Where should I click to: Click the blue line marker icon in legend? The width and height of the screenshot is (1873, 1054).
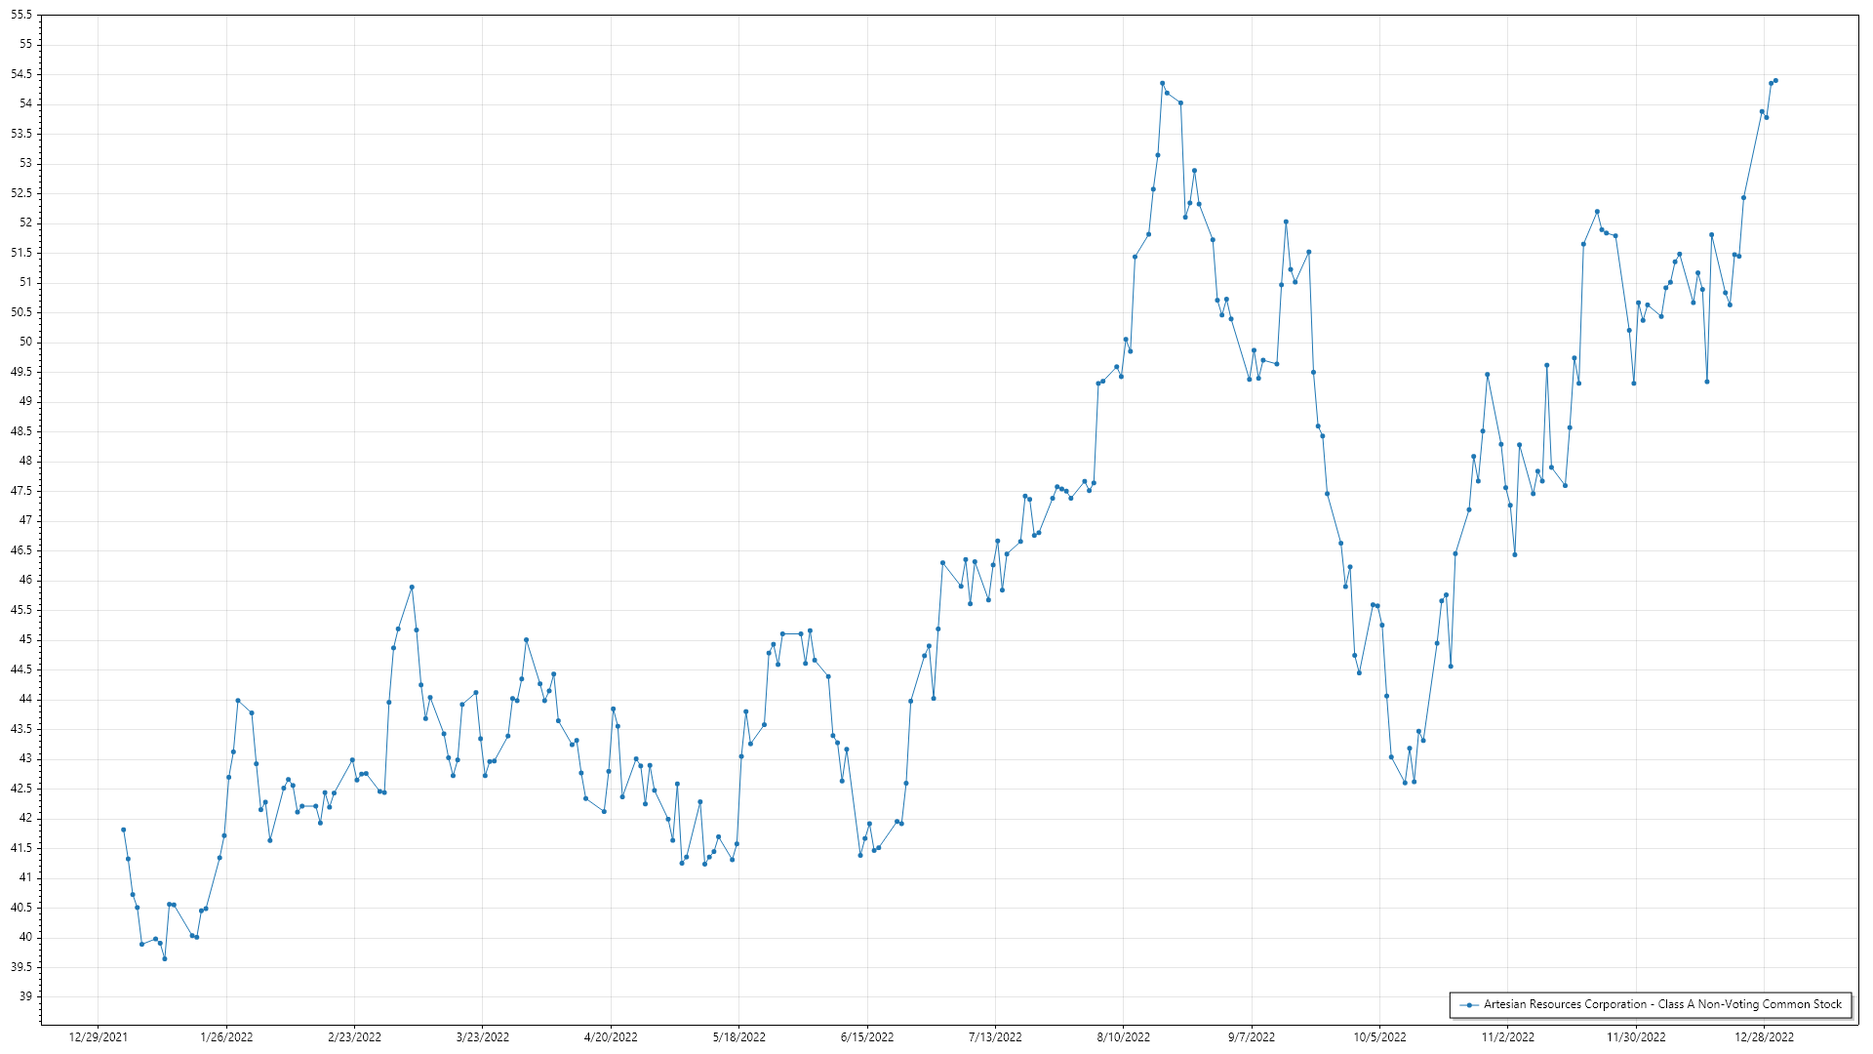pos(1469,1004)
